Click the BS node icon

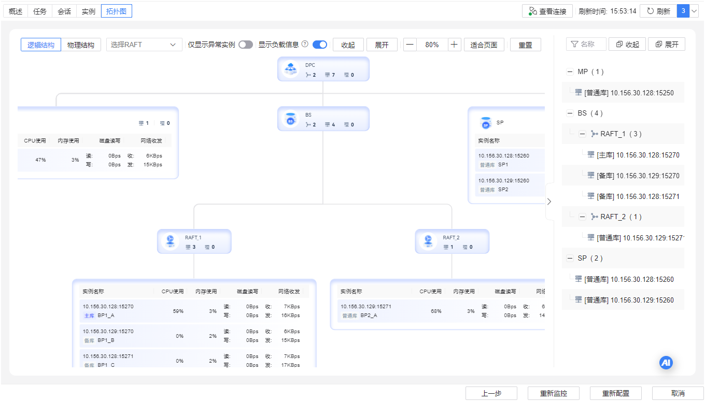click(x=290, y=119)
